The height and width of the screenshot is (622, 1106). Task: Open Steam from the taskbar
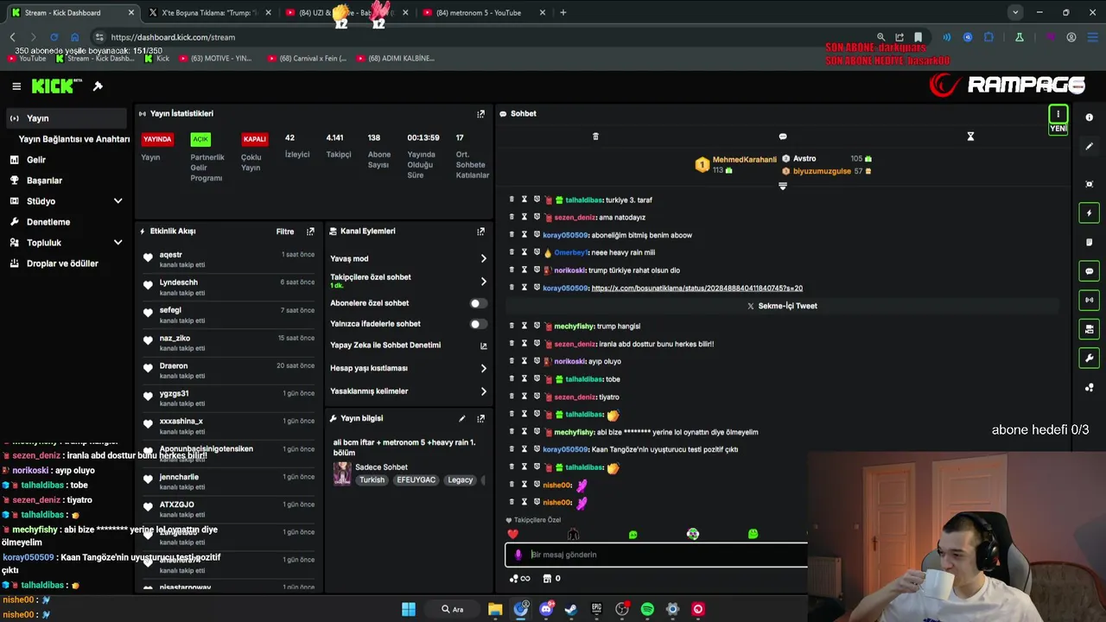click(x=571, y=609)
